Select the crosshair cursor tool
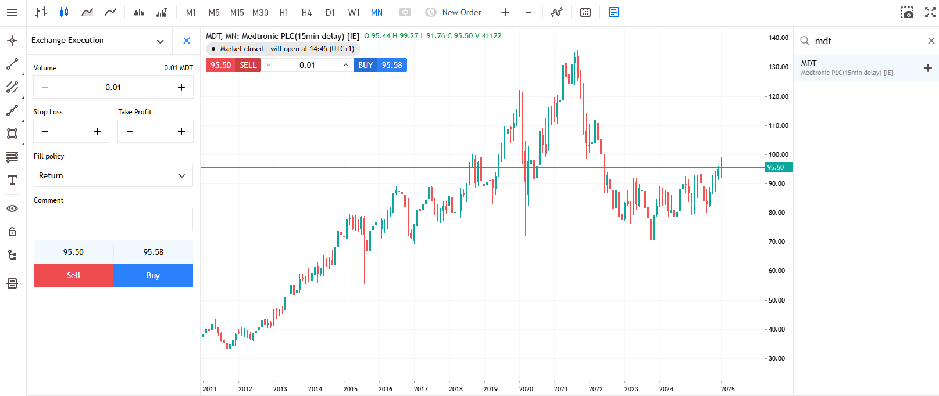The image size is (939, 396). click(x=12, y=41)
